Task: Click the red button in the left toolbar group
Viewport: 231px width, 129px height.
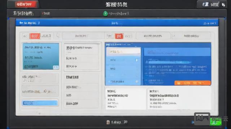Action: [35, 36]
